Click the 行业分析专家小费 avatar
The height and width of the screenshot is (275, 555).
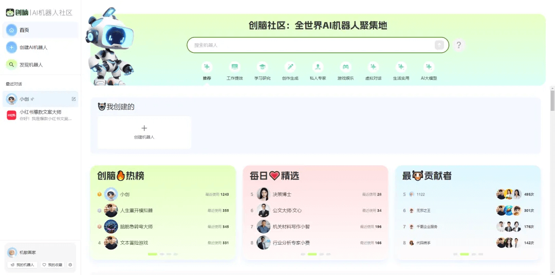(x=263, y=243)
